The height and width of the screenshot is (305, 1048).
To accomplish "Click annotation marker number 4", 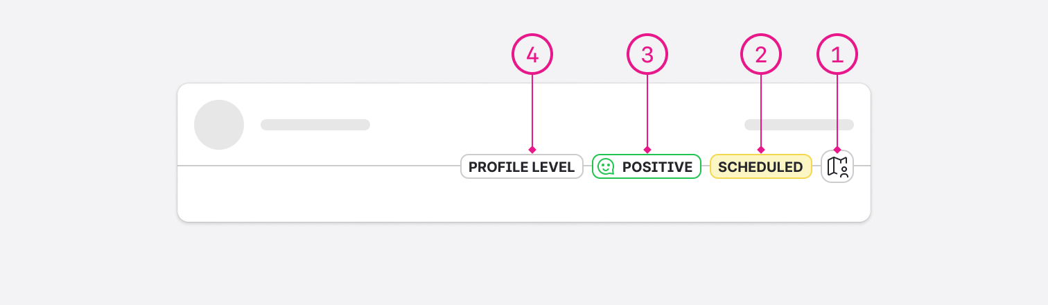I will pos(532,55).
